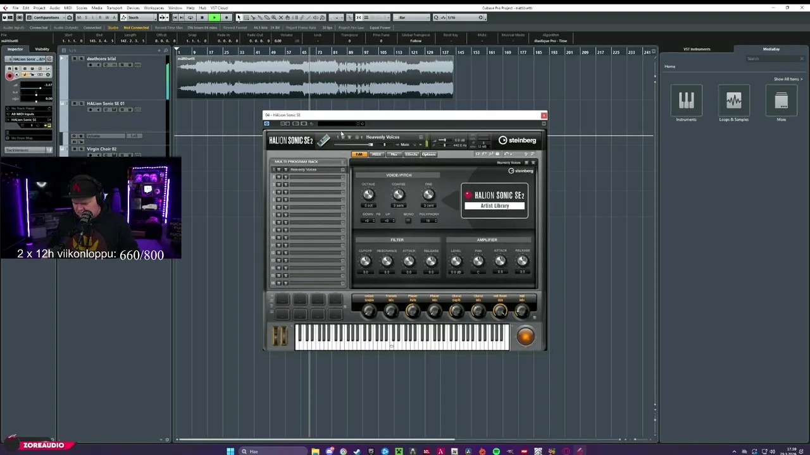Open the Windows Start menu
This screenshot has width=810, height=455.
(x=230, y=451)
